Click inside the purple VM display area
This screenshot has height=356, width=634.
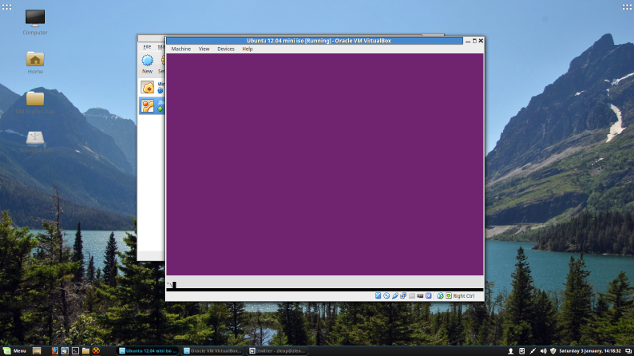click(325, 164)
